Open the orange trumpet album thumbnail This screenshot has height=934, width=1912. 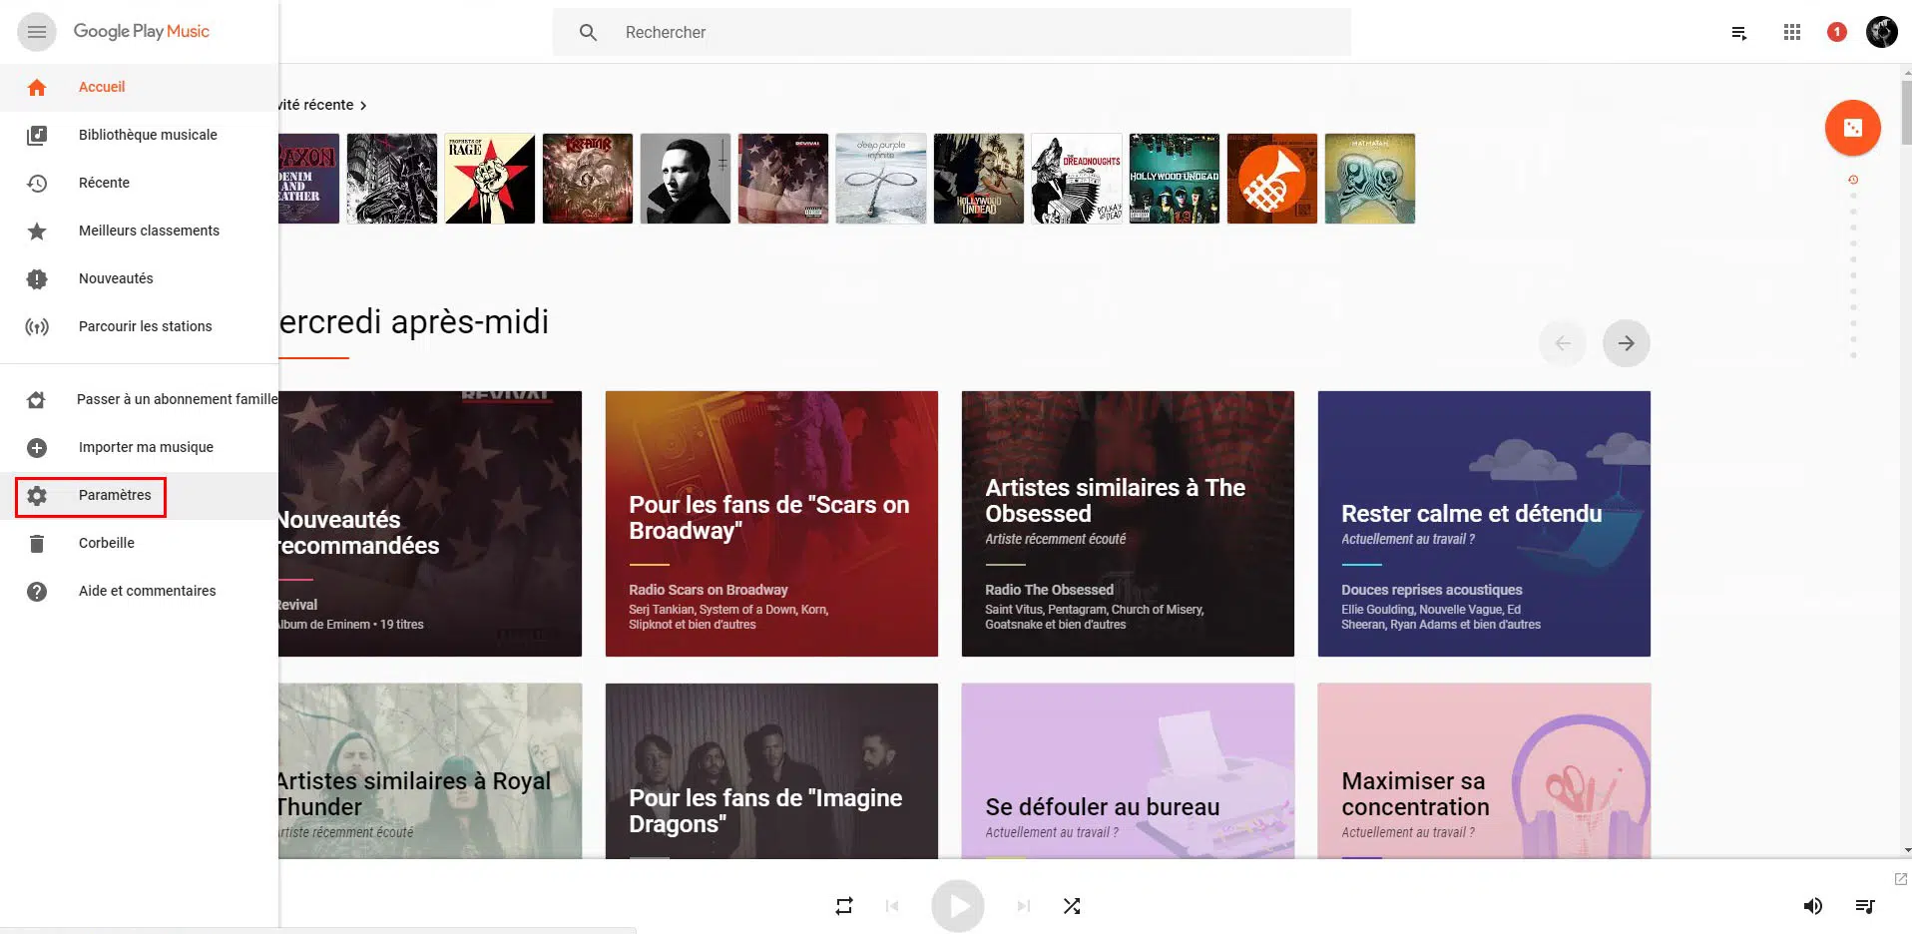[1272, 179]
